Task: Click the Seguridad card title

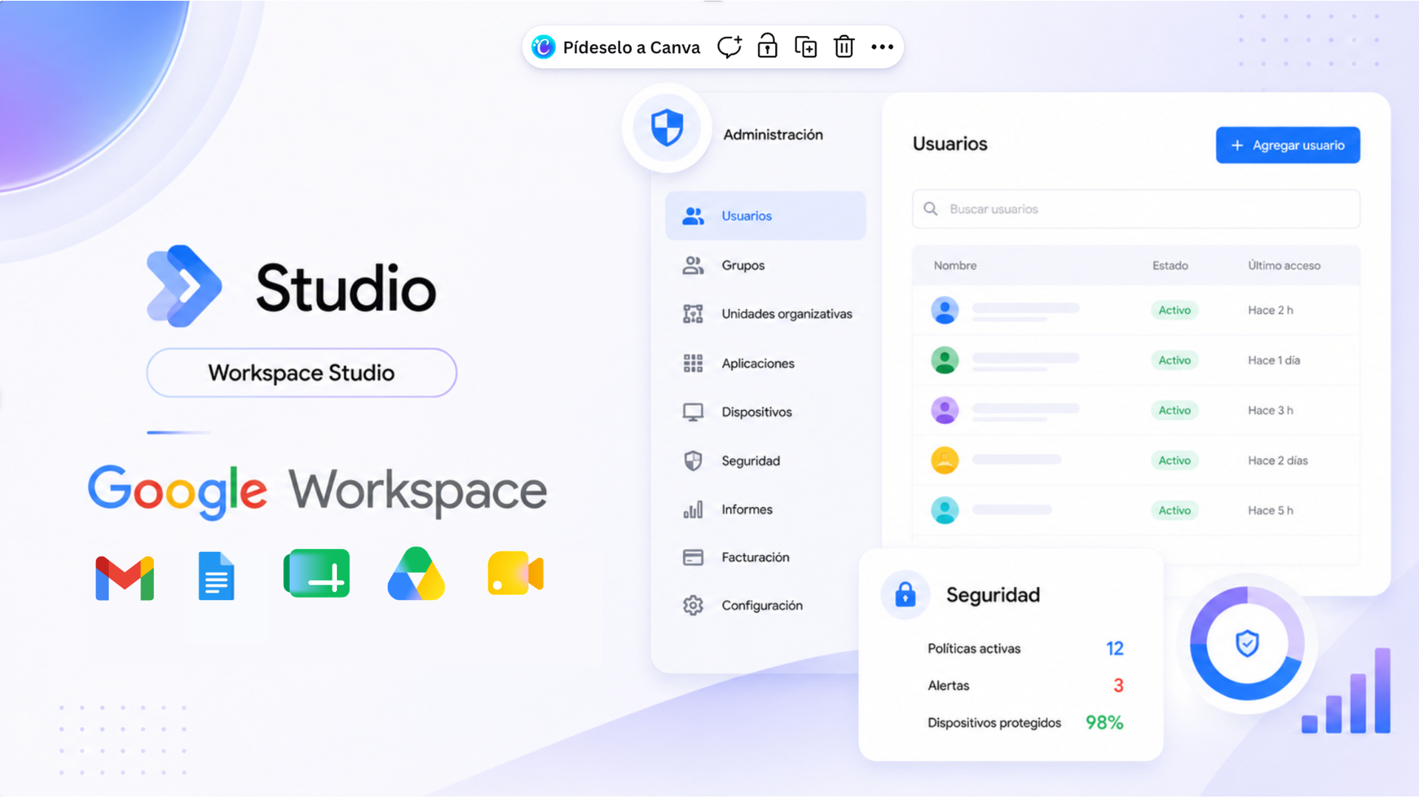Action: [x=993, y=595]
